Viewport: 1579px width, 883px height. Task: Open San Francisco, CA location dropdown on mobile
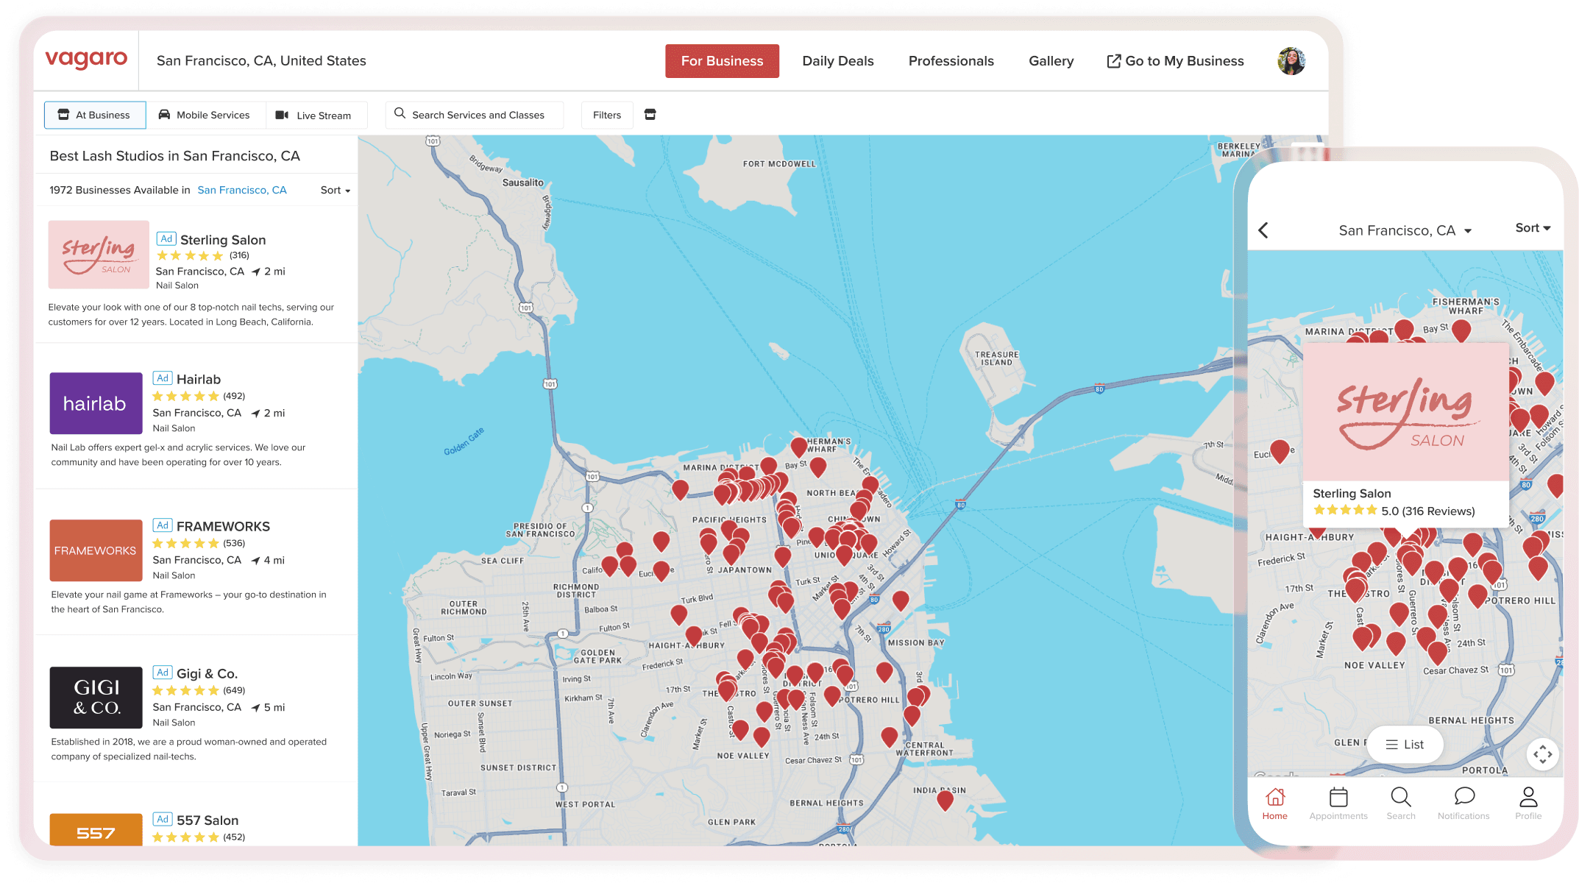click(x=1404, y=230)
